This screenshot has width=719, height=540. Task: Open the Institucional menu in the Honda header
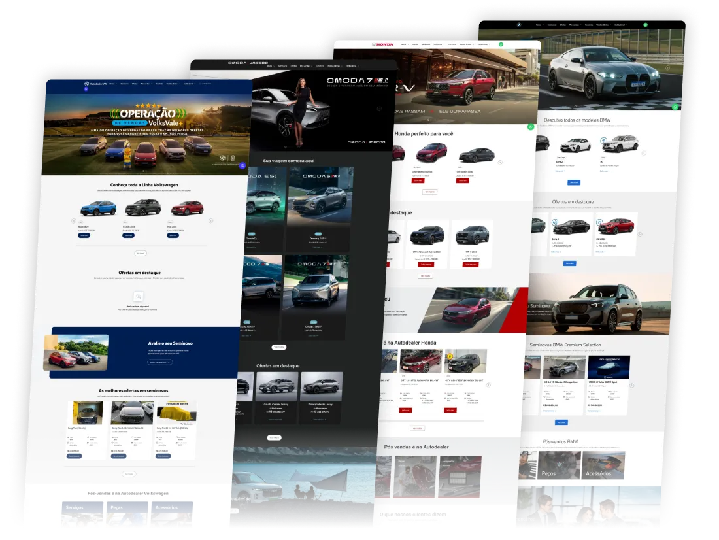[x=483, y=44]
